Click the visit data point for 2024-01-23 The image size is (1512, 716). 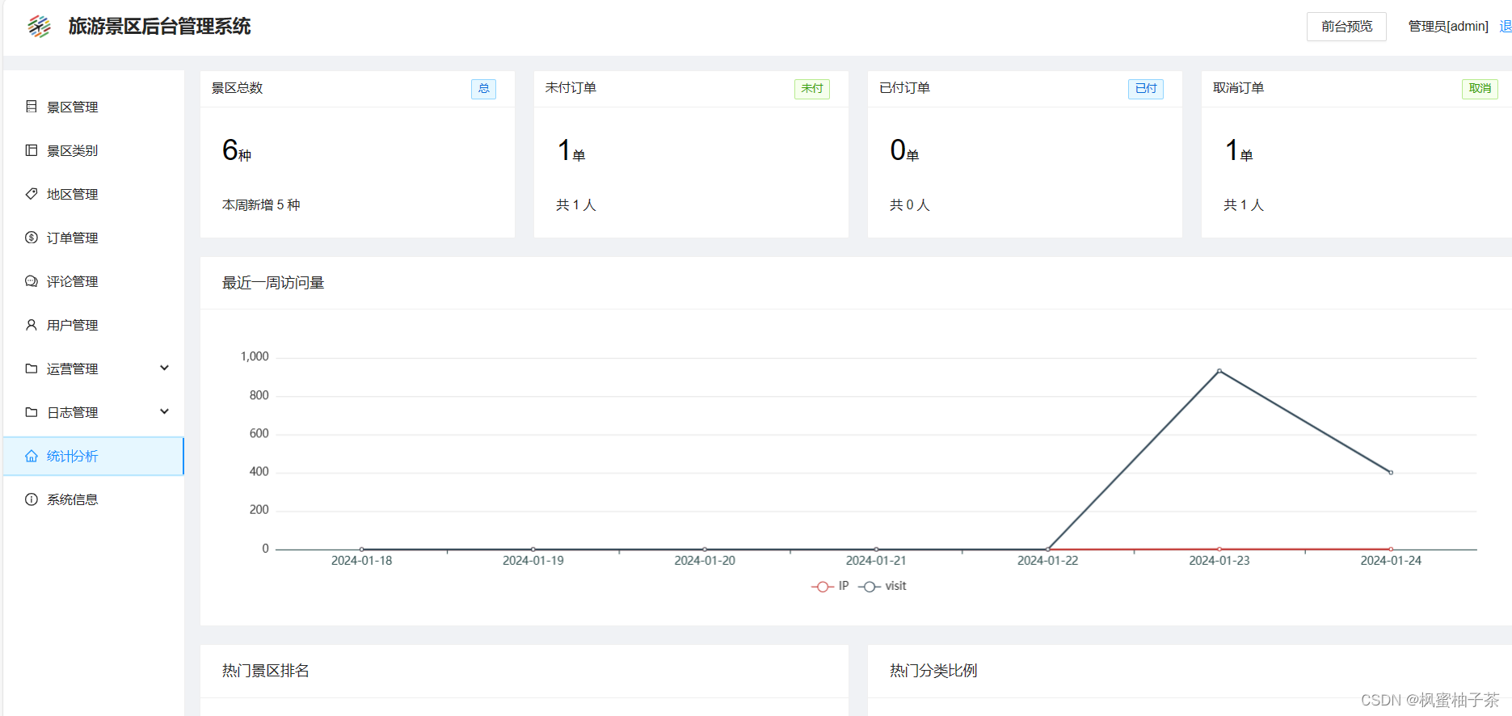(x=1219, y=371)
